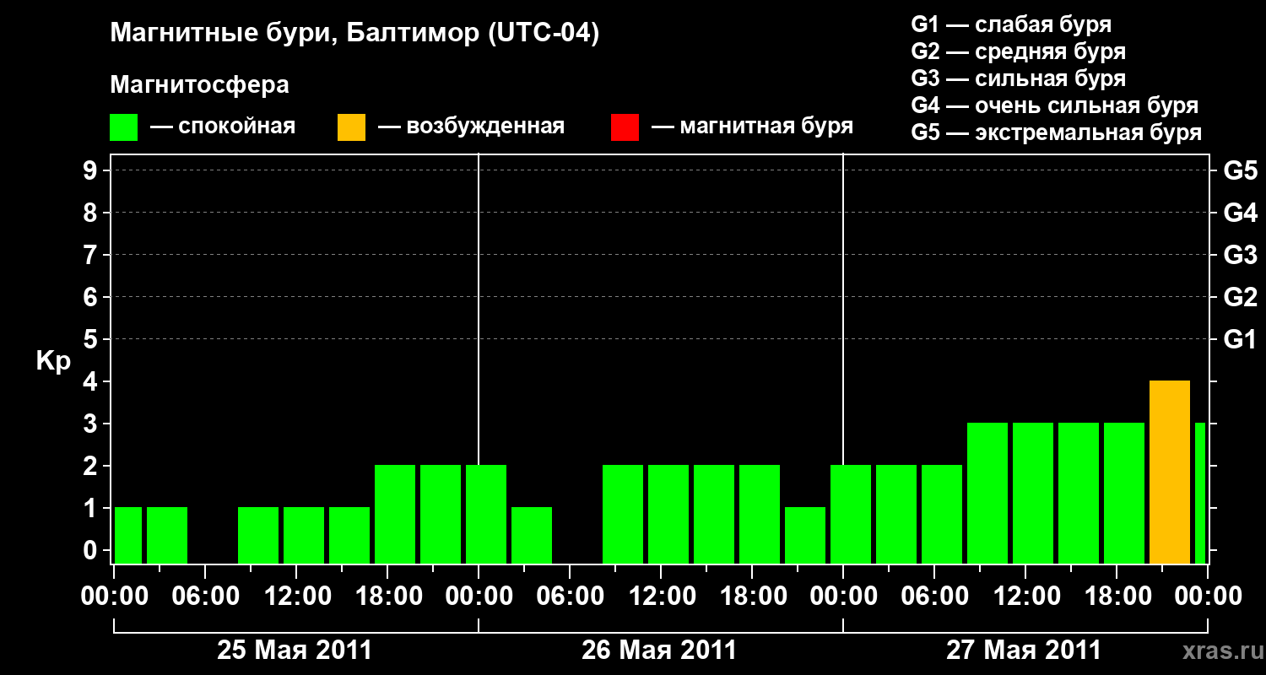This screenshot has width=1266, height=675.
Task: Click the xras.ru watermark link
Action: point(1215,651)
